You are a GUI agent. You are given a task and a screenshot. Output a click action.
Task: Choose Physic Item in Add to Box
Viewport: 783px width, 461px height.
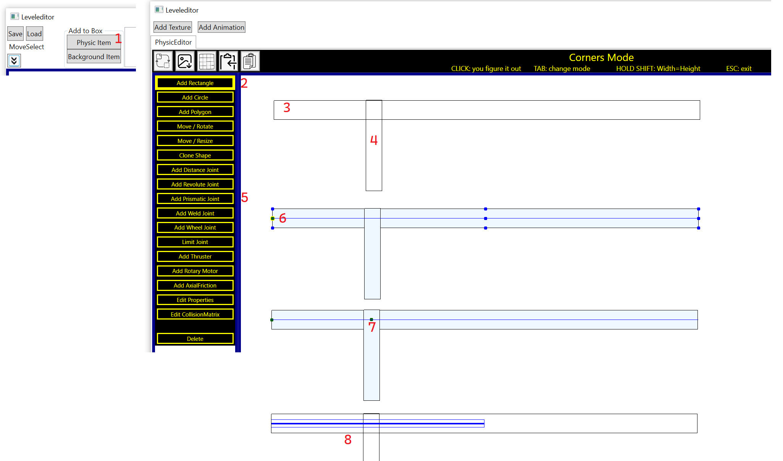(94, 42)
